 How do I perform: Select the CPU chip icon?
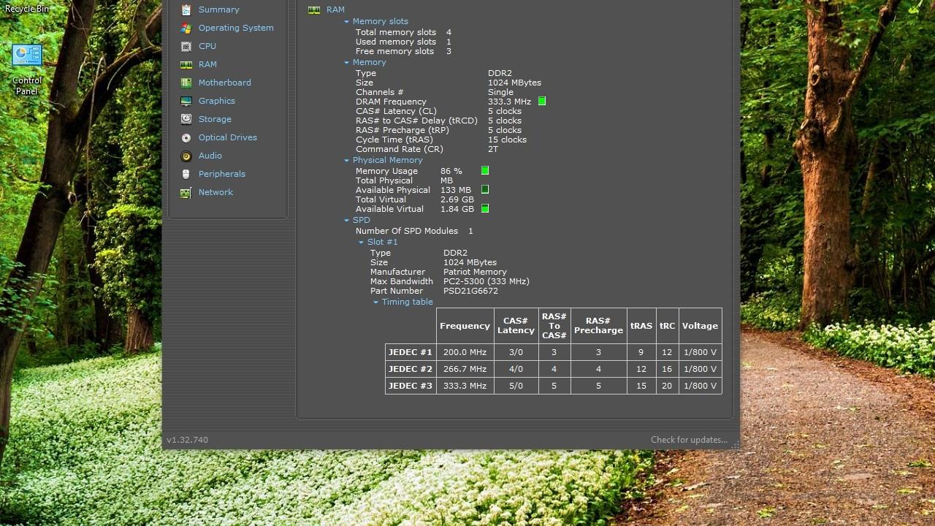(x=186, y=46)
